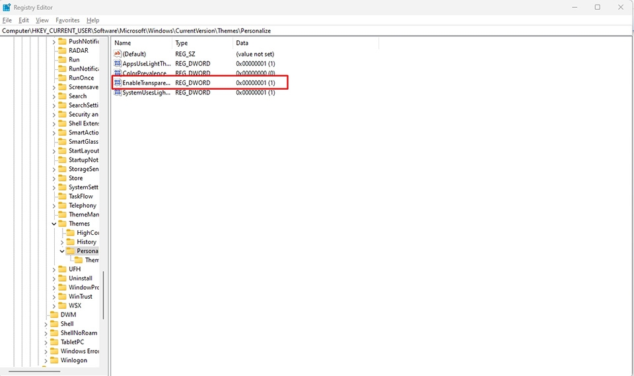The height and width of the screenshot is (376, 634).
Task: Expand the History key
Action: point(62,242)
